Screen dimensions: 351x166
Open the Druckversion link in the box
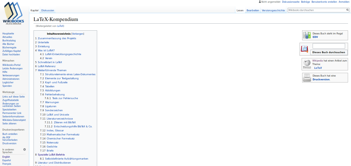tap(321, 80)
